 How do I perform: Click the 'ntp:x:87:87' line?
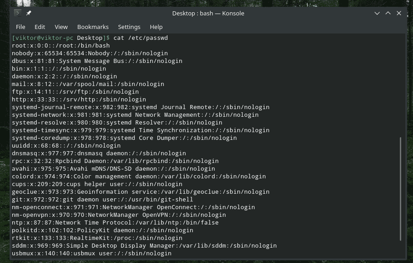[115, 223]
